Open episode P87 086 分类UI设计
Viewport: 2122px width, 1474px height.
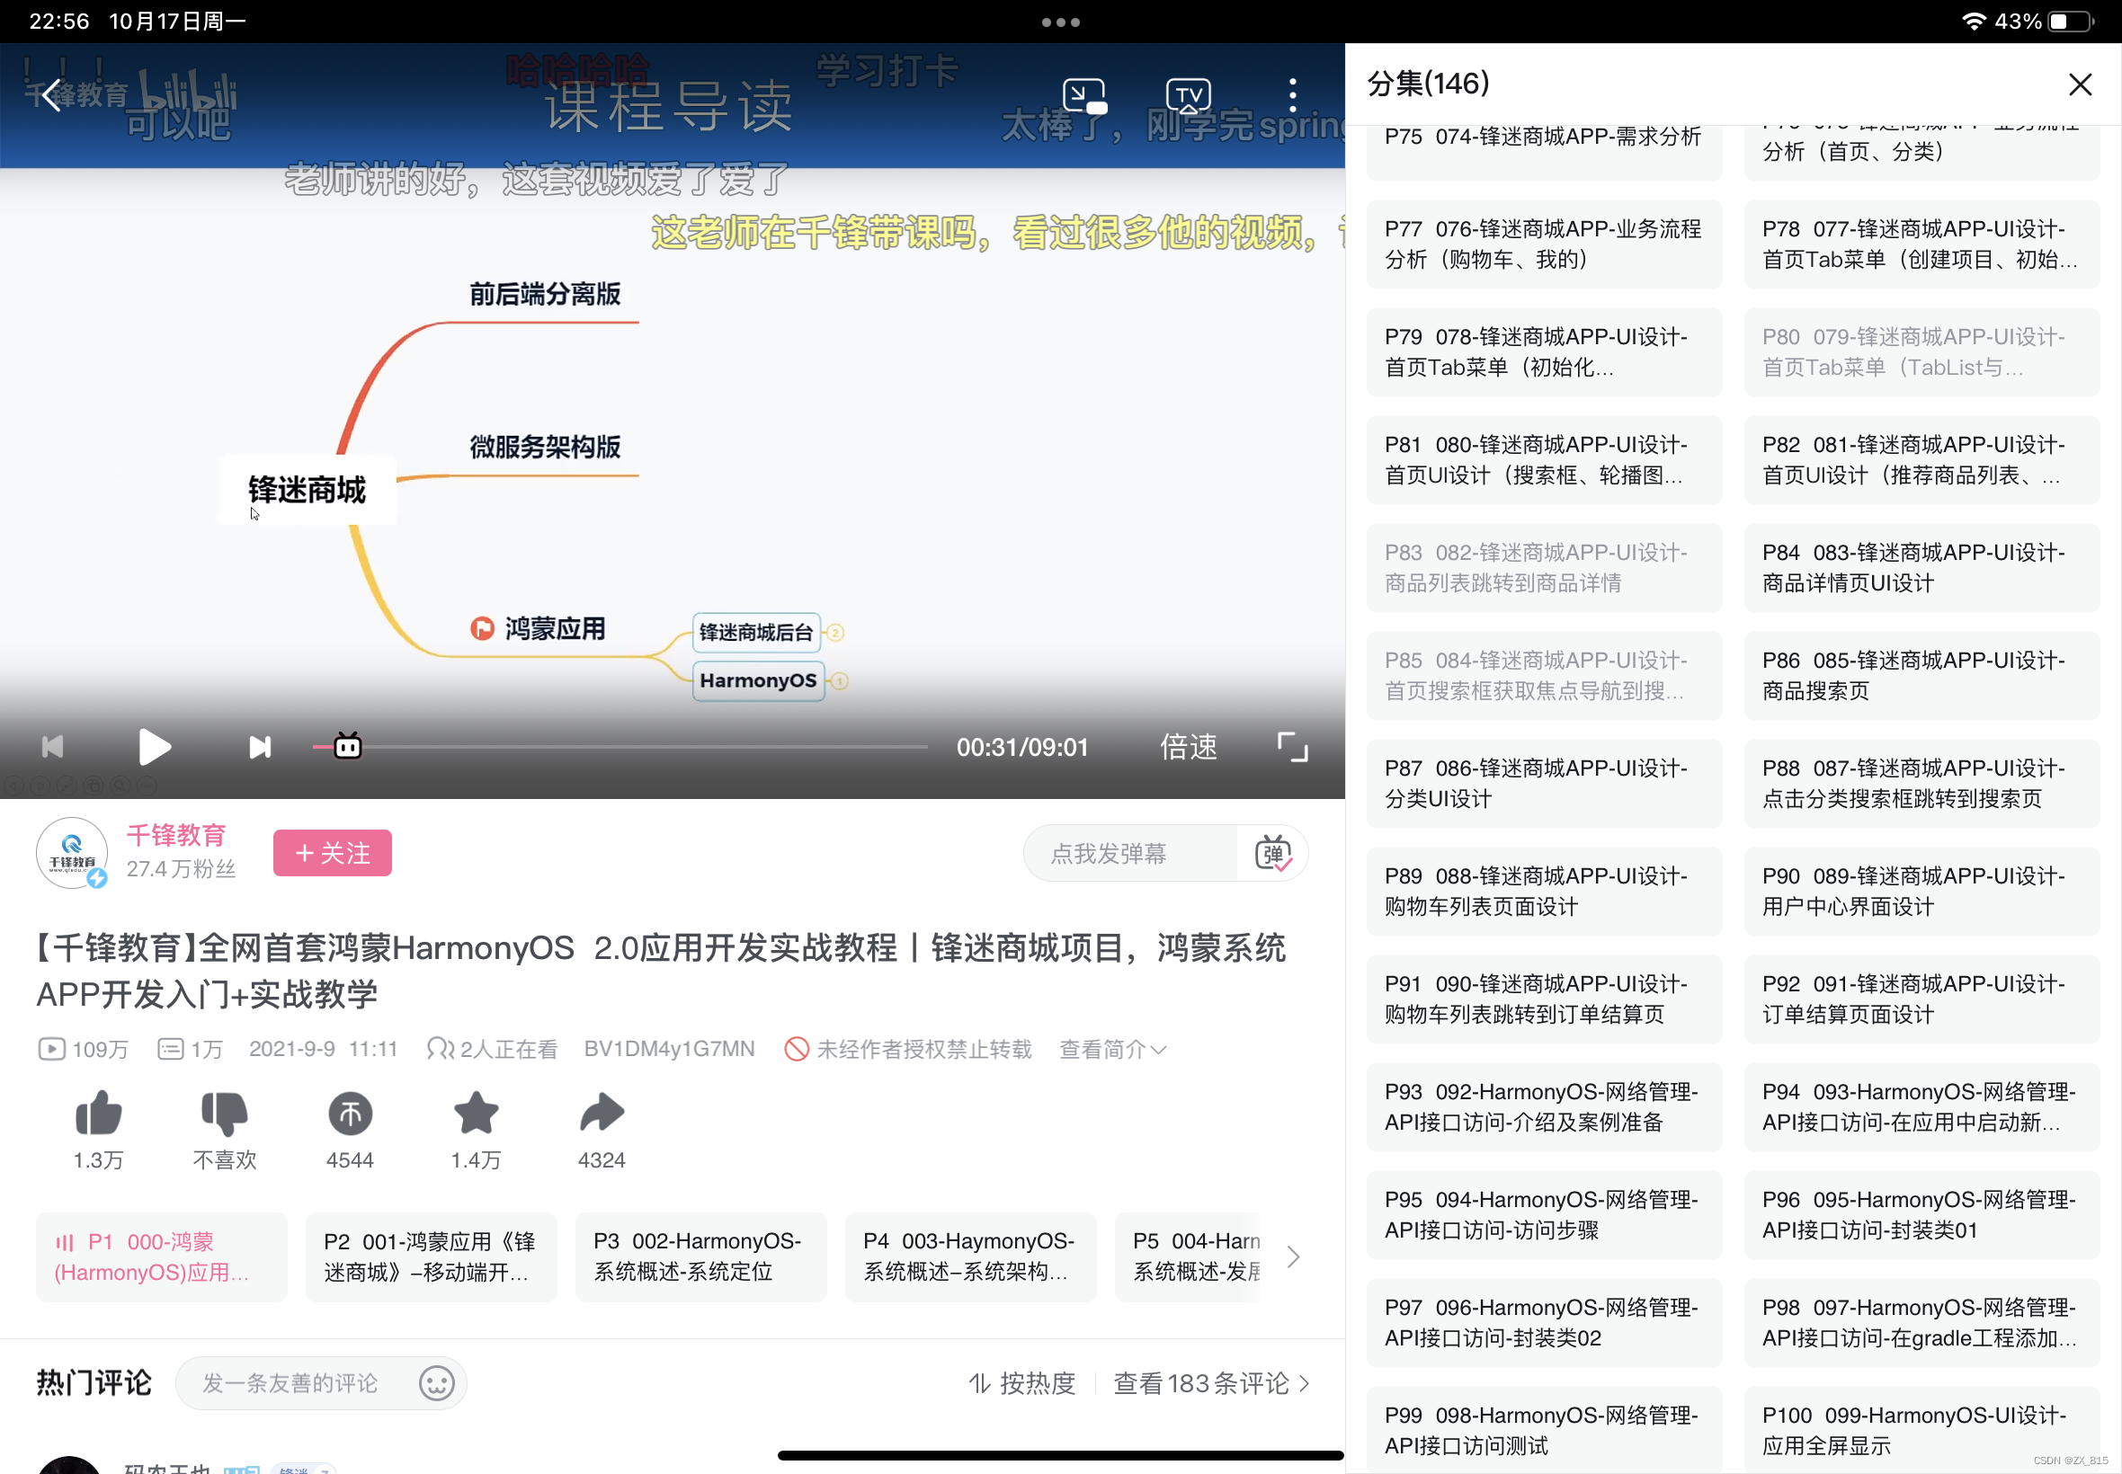(1544, 783)
